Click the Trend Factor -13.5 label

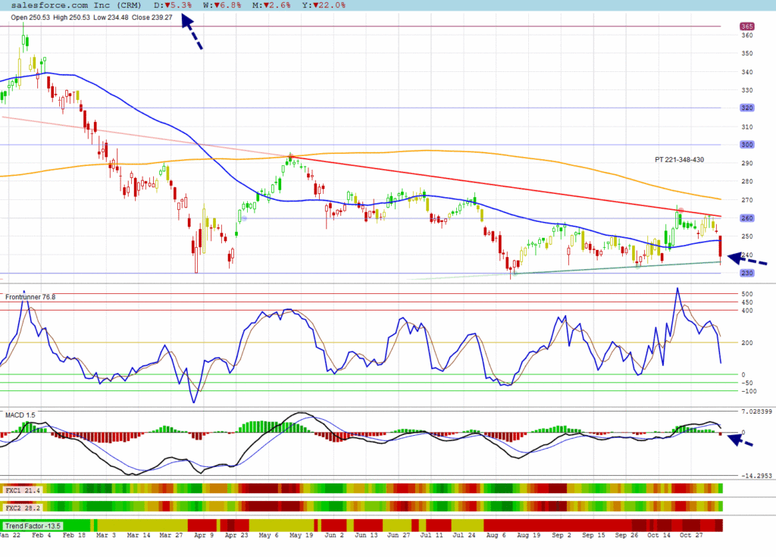(x=33, y=525)
